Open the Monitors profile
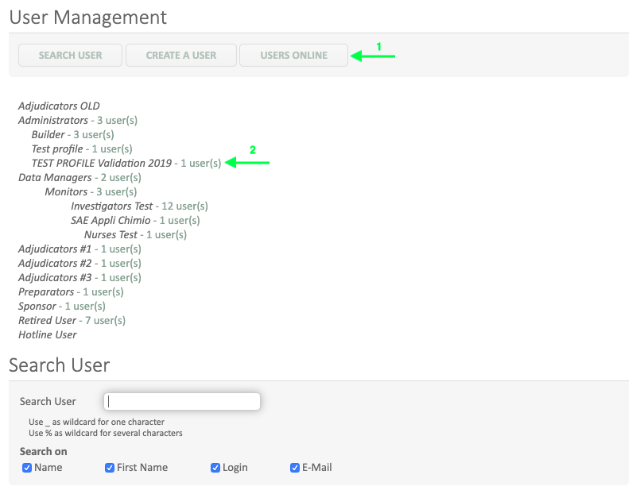636x494 pixels. pyautogui.click(x=65, y=191)
